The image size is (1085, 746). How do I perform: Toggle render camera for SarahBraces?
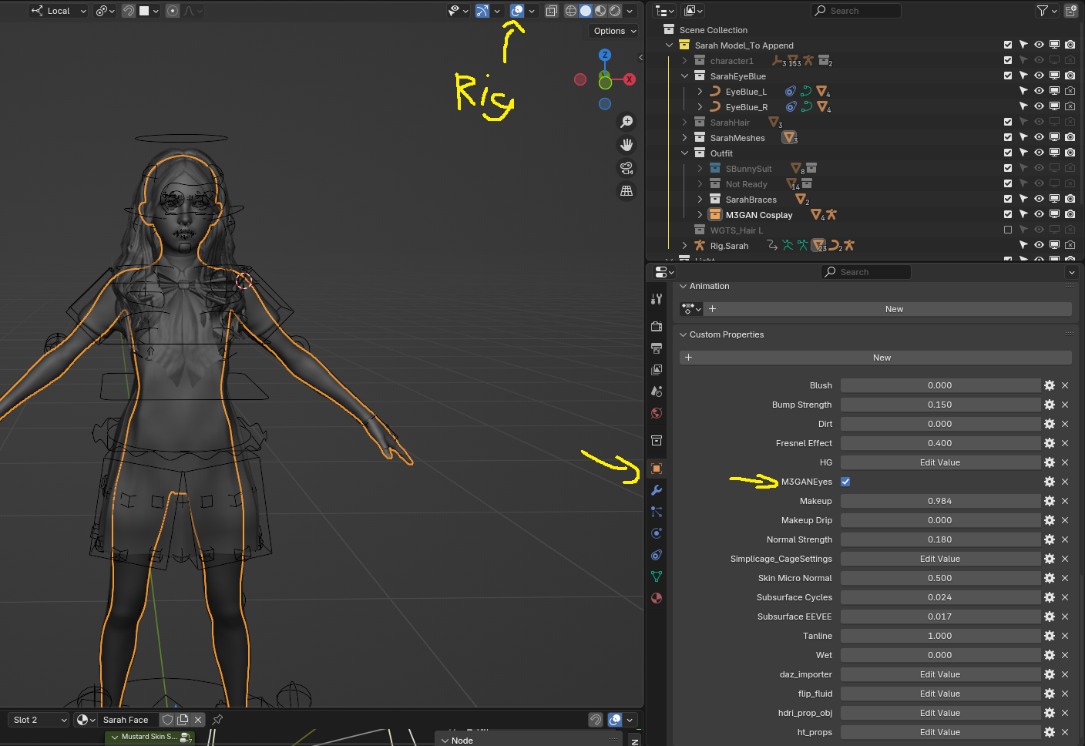pyautogui.click(x=1070, y=199)
